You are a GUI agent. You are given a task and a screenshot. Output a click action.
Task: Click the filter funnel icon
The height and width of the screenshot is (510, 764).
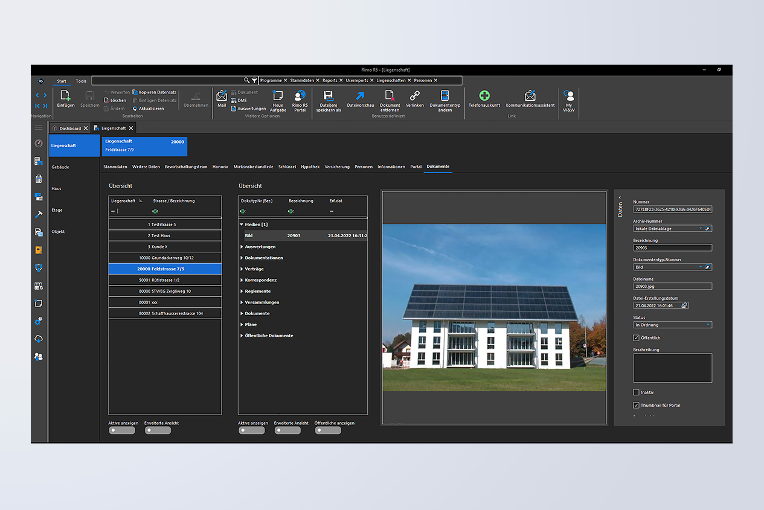[254, 80]
